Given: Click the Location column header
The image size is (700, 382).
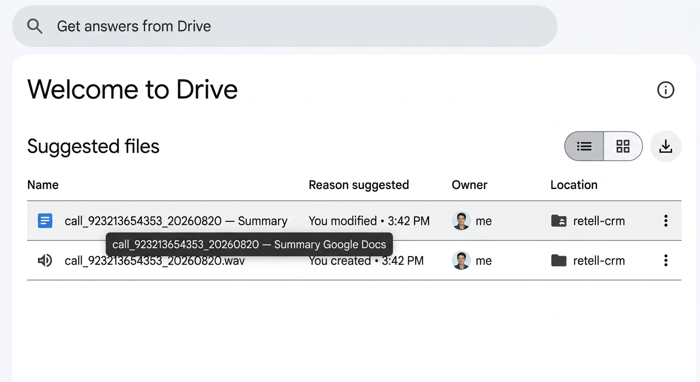Looking at the screenshot, I should pos(574,185).
